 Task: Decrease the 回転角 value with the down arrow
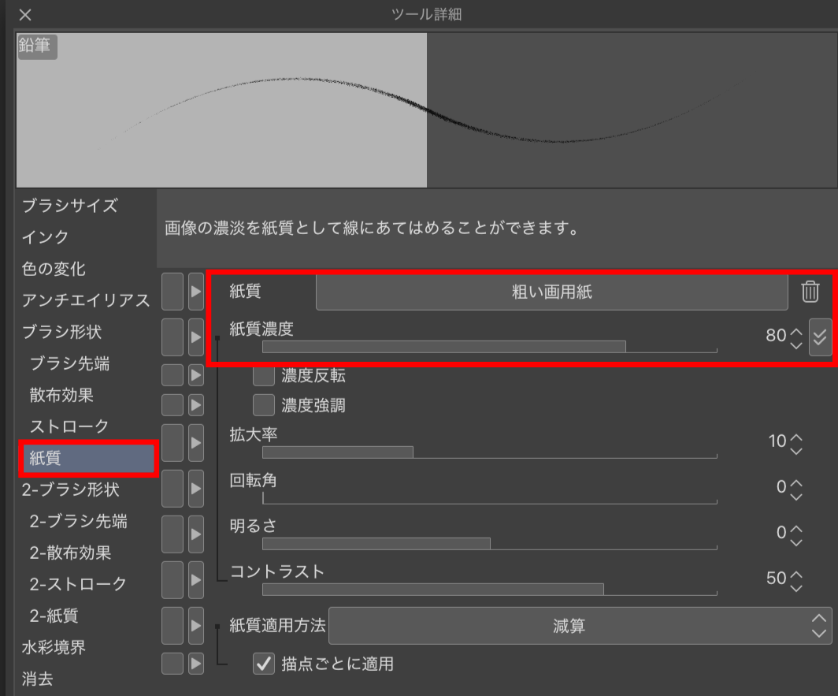click(x=796, y=497)
